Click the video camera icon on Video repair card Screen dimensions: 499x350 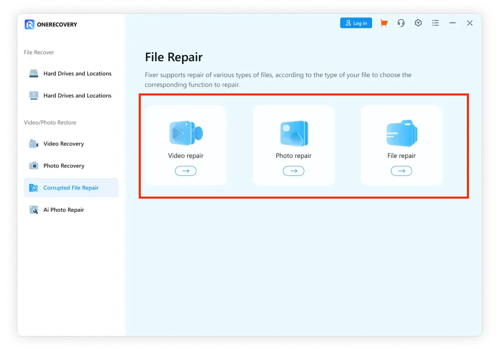[186, 133]
